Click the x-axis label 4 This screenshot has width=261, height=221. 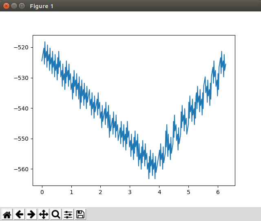tap(159, 192)
